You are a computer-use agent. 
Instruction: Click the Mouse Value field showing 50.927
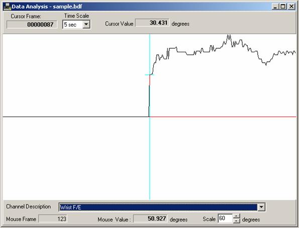(x=150, y=218)
